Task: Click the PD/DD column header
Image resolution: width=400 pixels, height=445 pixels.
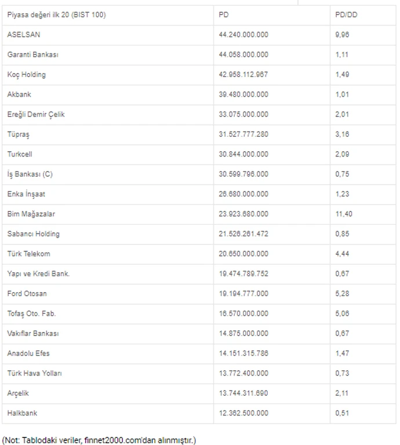Action: 346,14
